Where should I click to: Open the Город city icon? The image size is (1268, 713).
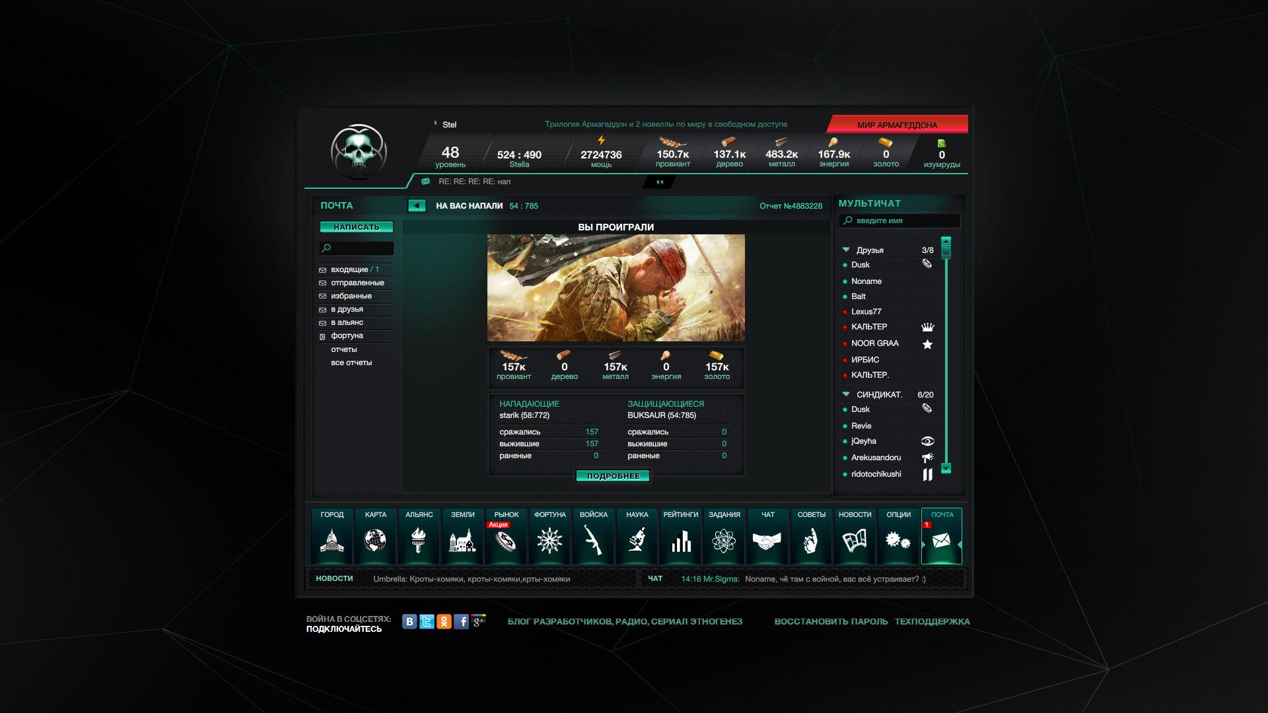click(332, 541)
